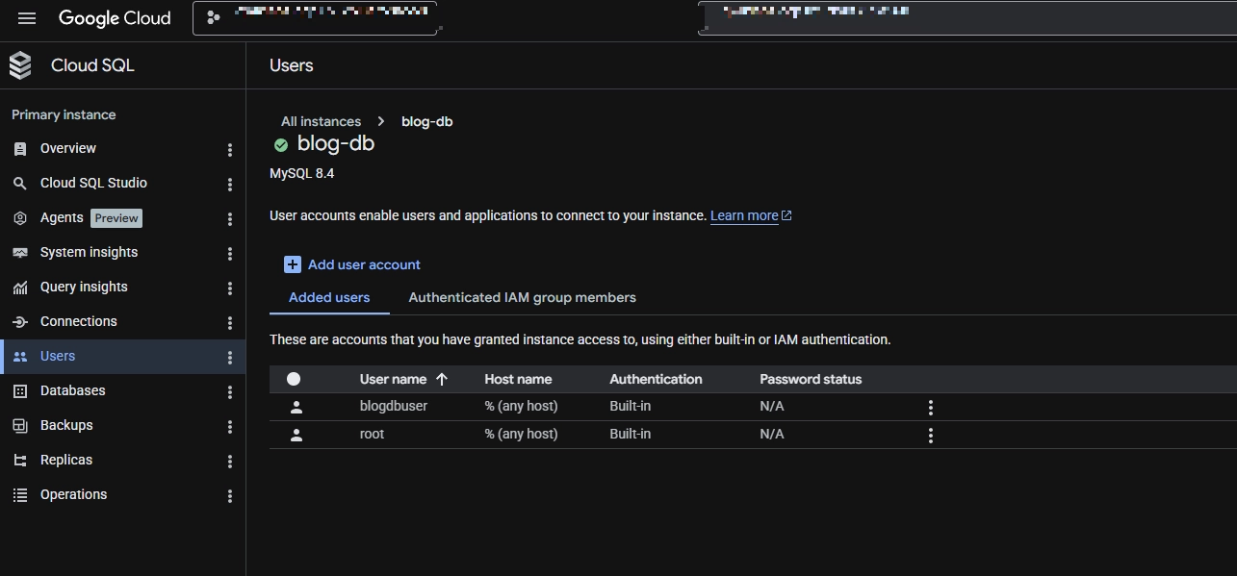The image size is (1237, 576).
Task: Open Backups page
Action: pyautogui.click(x=66, y=425)
